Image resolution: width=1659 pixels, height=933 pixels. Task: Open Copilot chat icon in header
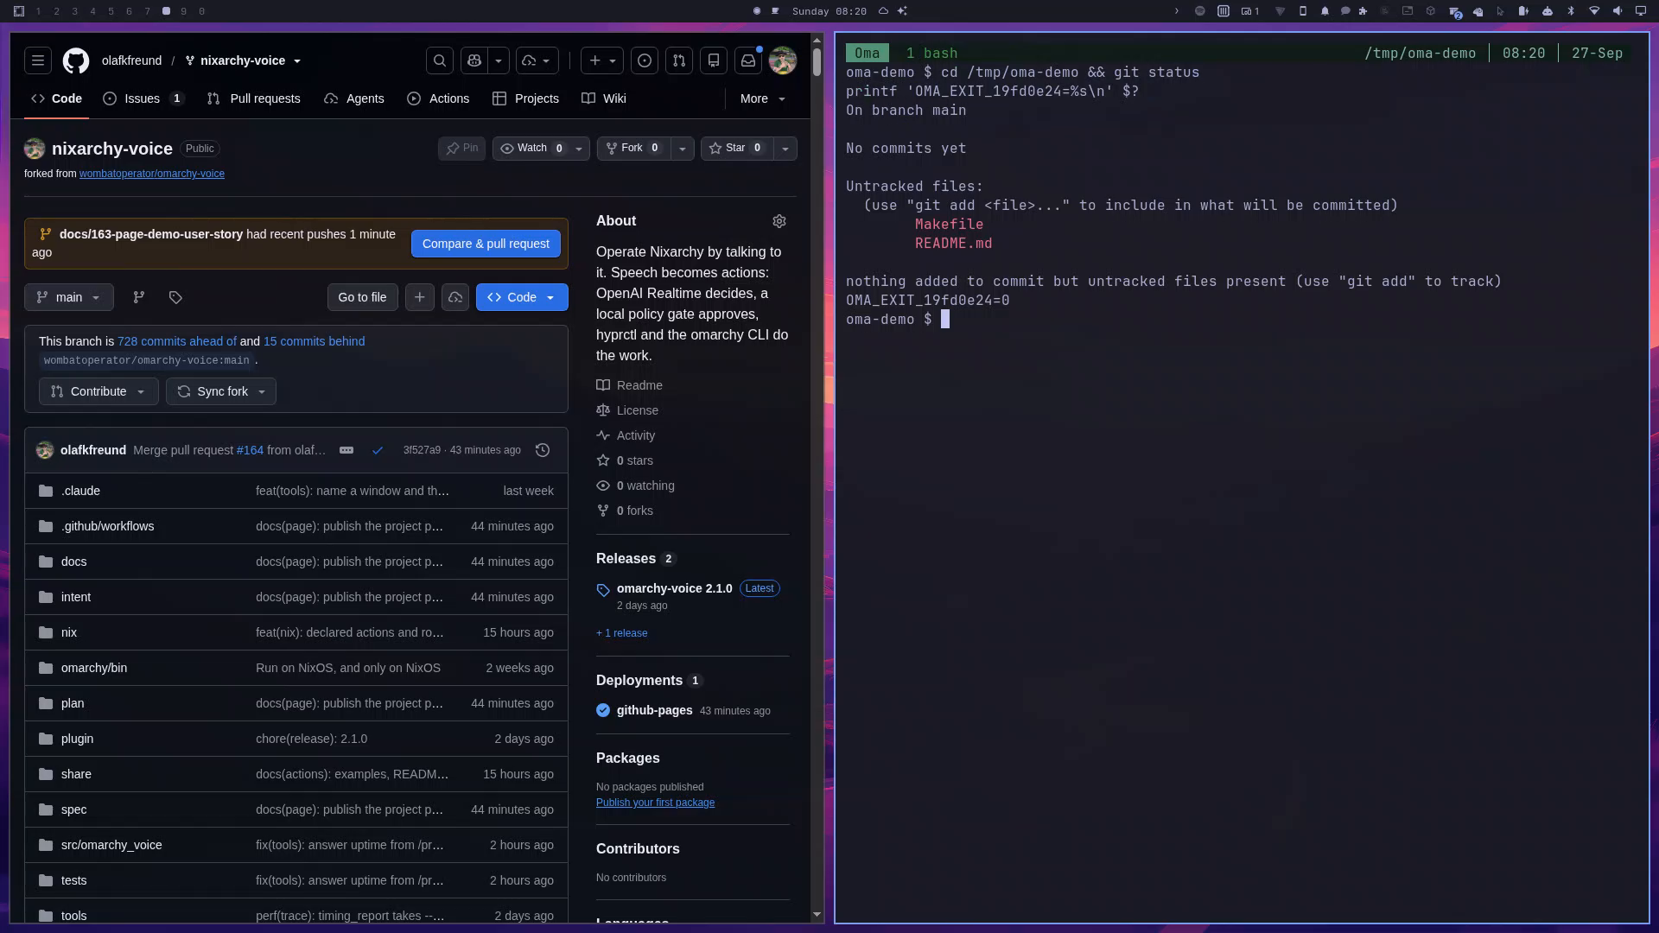click(474, 60)
